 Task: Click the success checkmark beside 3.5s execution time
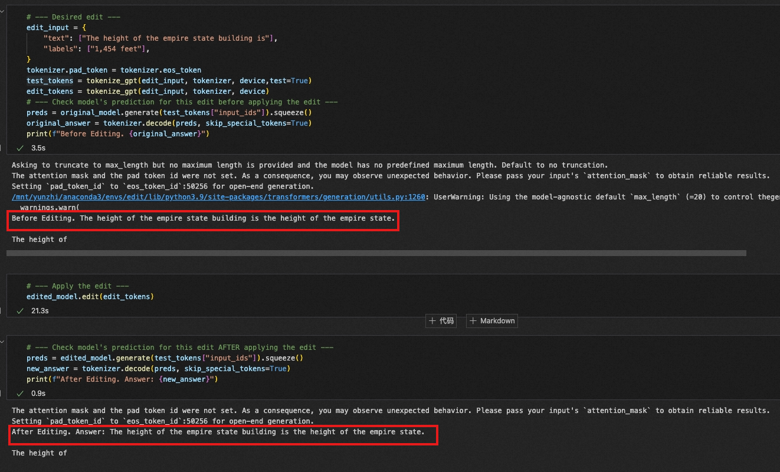coord(19,148)
